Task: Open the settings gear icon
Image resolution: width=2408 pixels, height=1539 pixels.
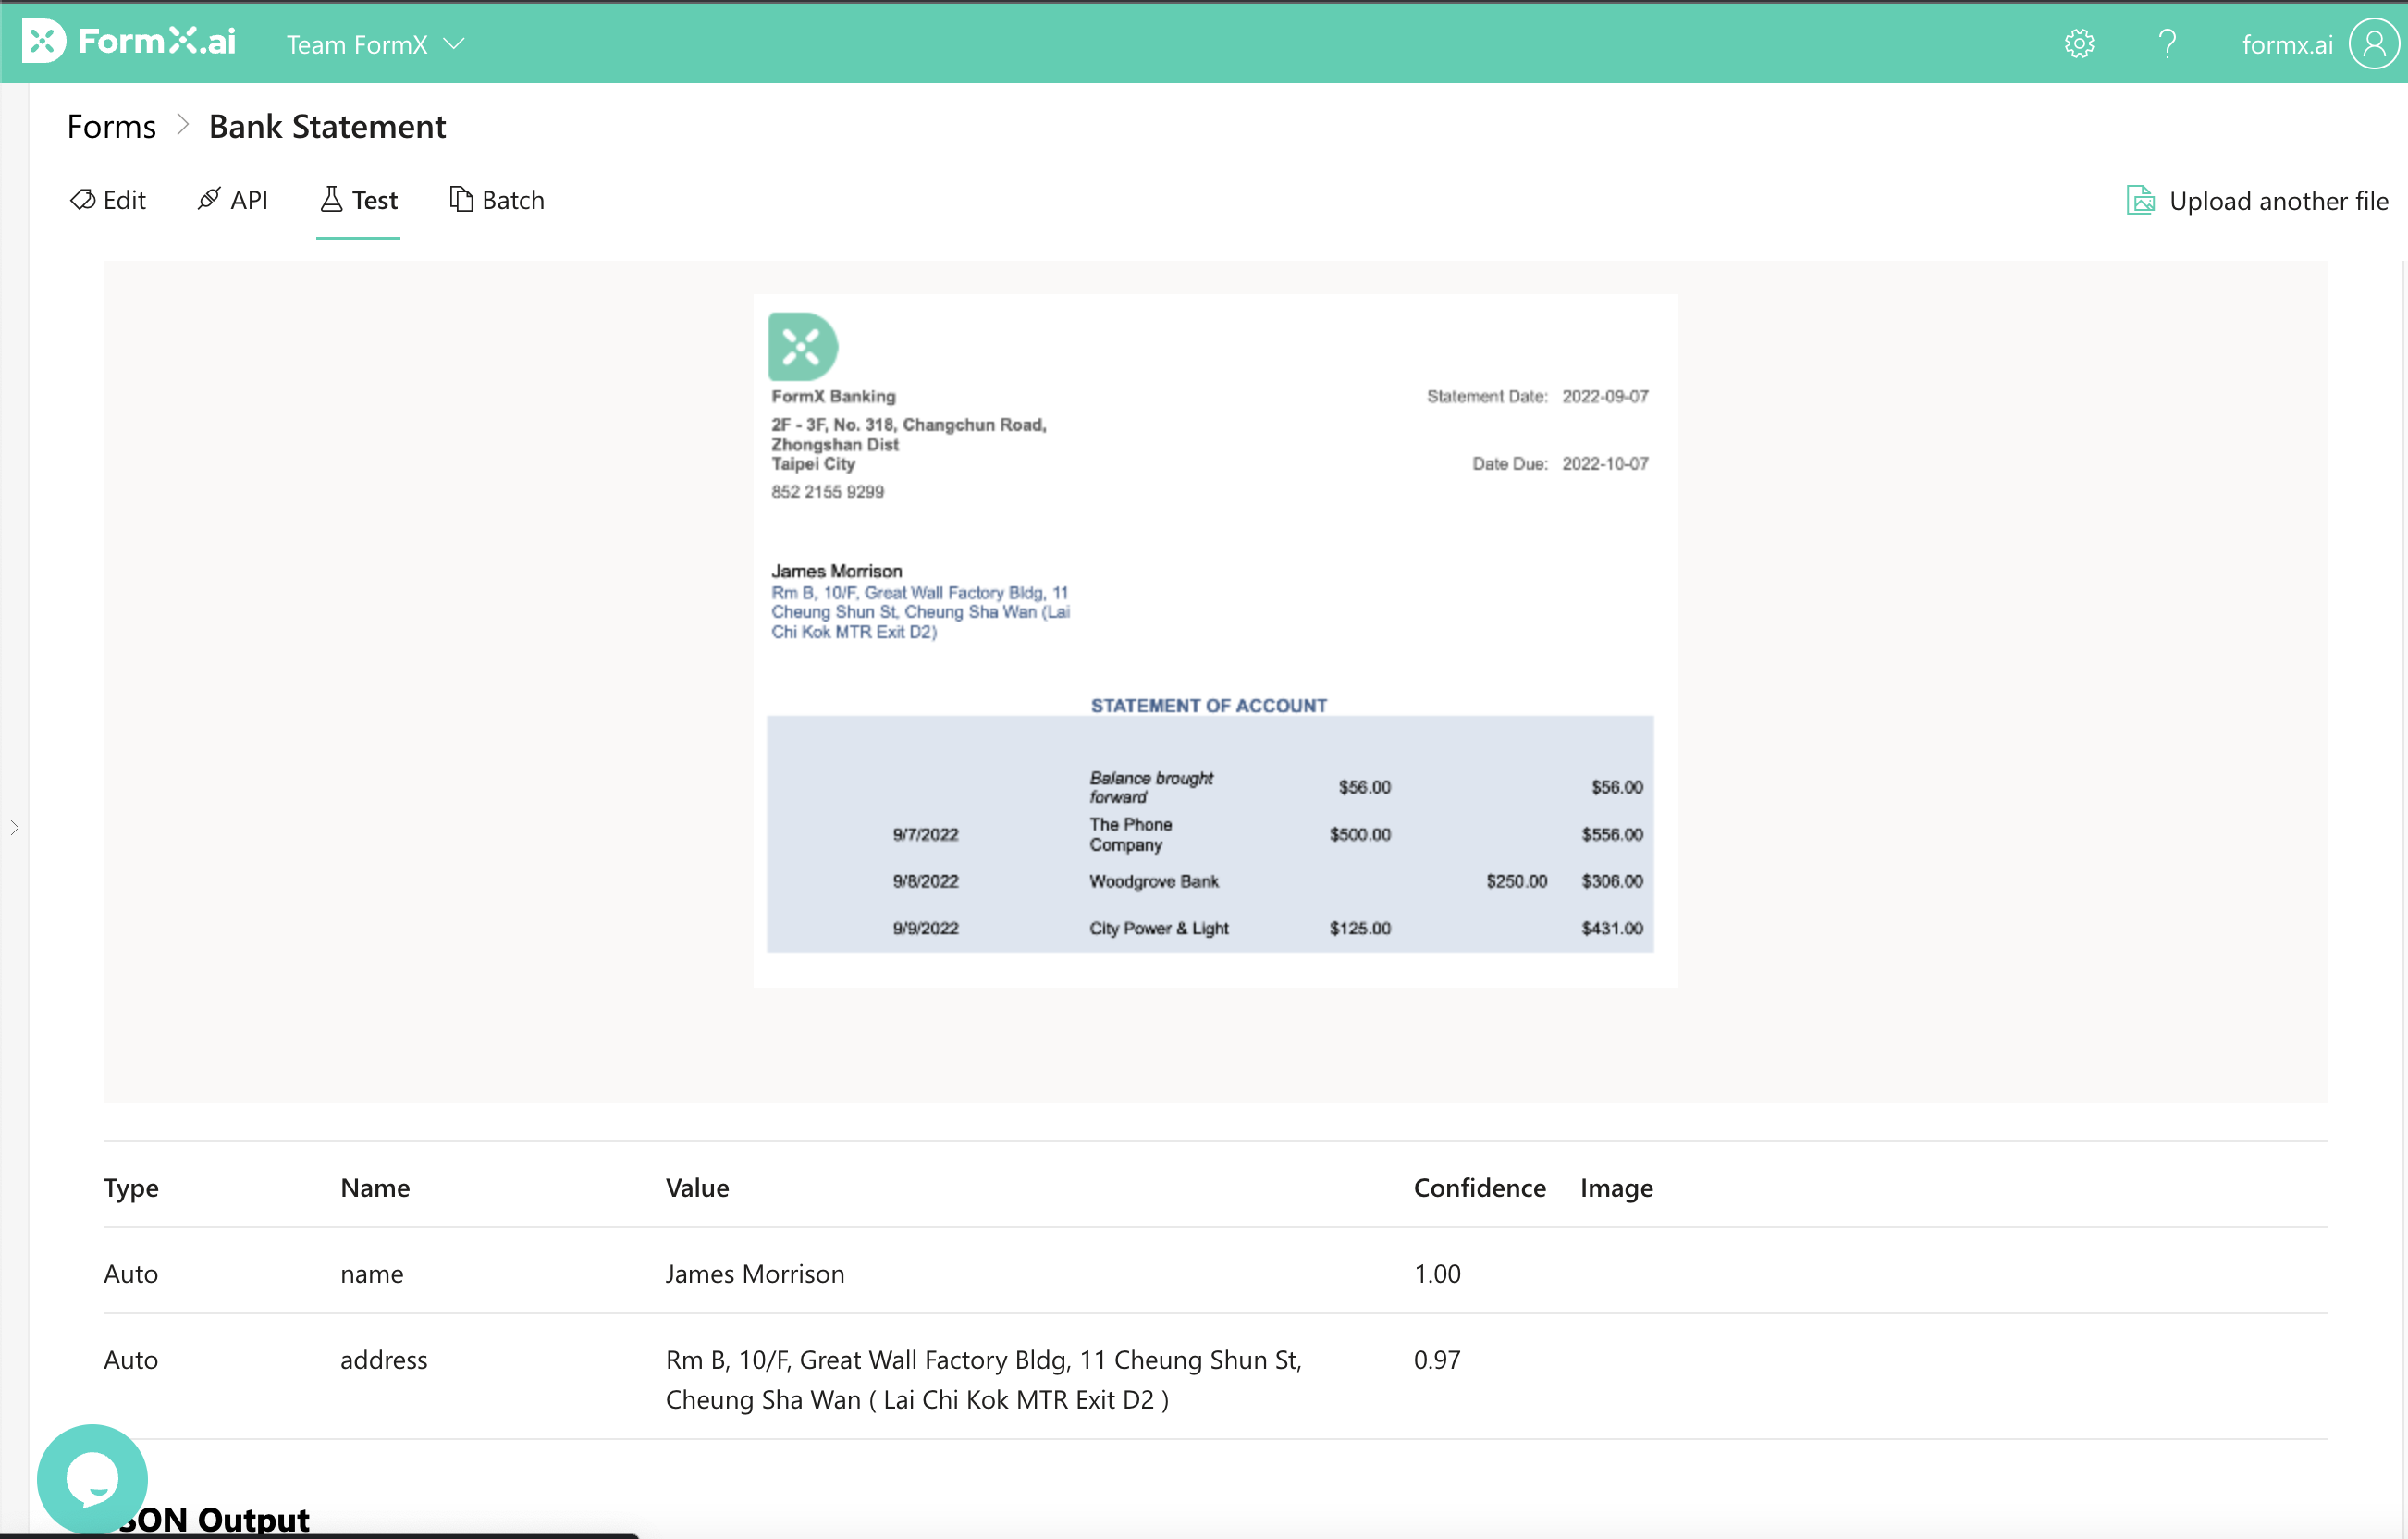Action: point(2079,44)
